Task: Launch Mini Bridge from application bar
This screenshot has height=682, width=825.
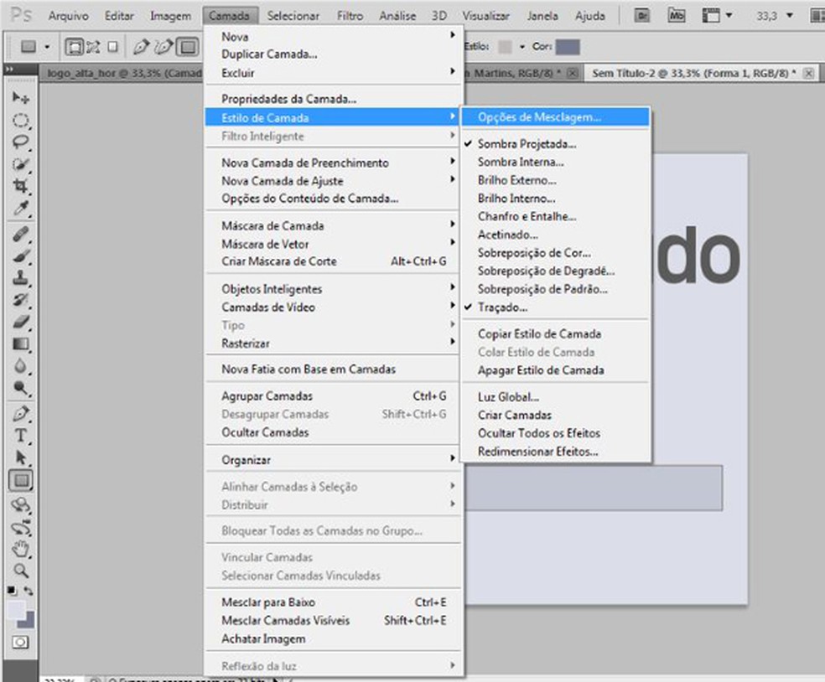Action: pos(676,16)
